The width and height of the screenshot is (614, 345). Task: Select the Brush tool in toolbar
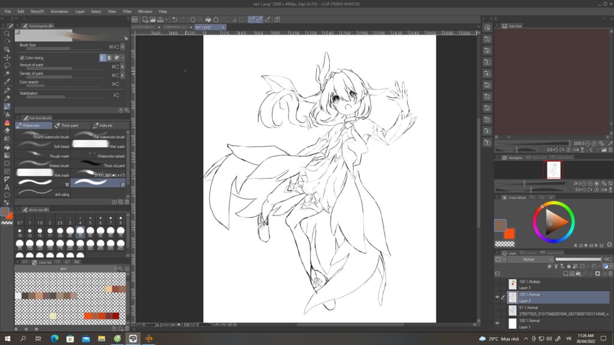point(7,107)
